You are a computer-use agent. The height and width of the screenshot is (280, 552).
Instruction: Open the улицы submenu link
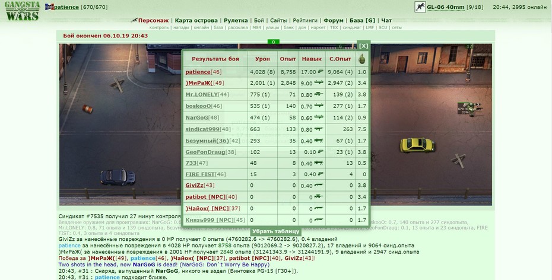pos(272,27)
